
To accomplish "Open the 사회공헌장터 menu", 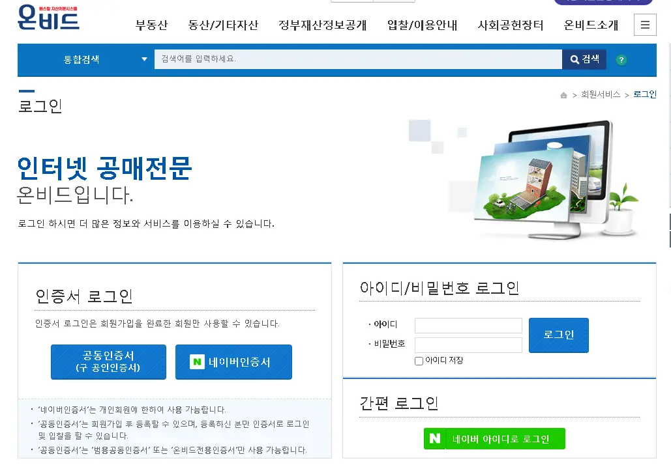I will (x=511, y=25).
